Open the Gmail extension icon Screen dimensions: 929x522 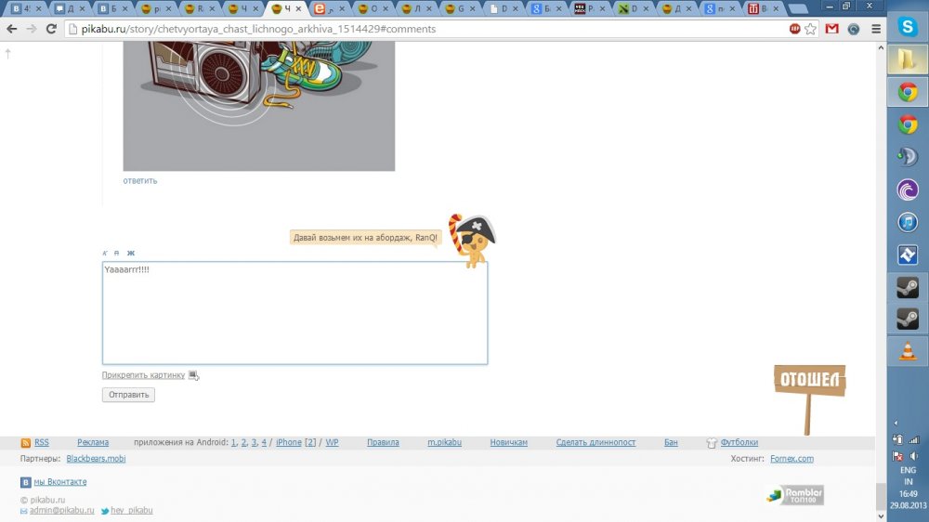coord(831,29)
